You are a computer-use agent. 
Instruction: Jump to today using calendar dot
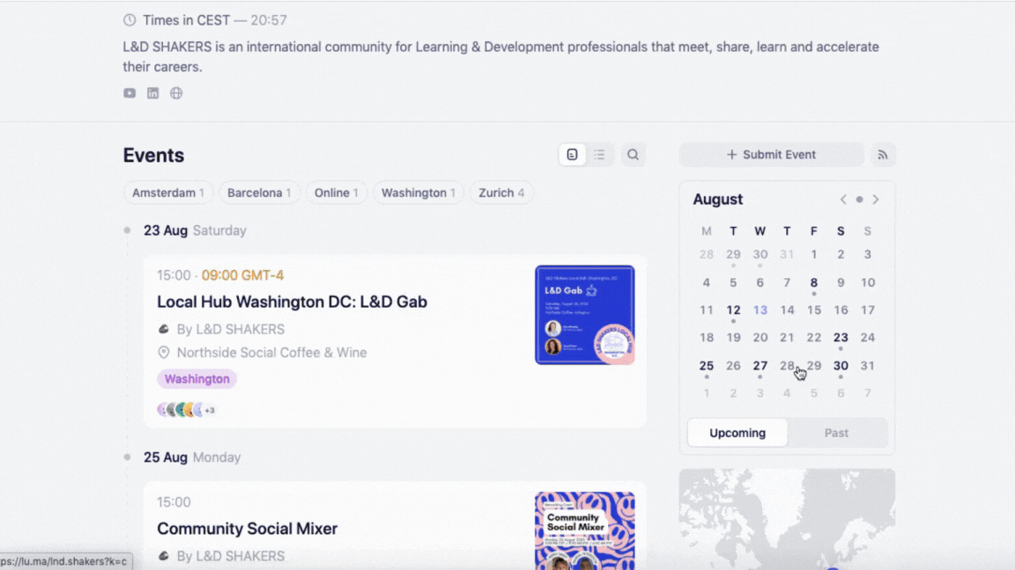[860, 200]
